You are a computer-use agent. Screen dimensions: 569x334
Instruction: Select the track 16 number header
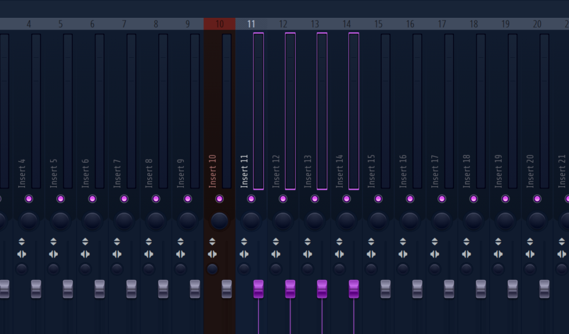[x=410, y=24]
